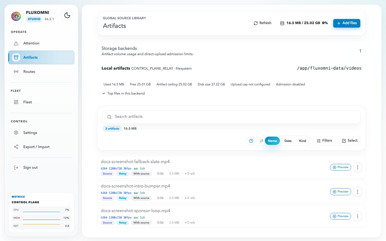Refresh the artifacts library
This screenshot has width=386, height=241.
click(x=262, y=23)
